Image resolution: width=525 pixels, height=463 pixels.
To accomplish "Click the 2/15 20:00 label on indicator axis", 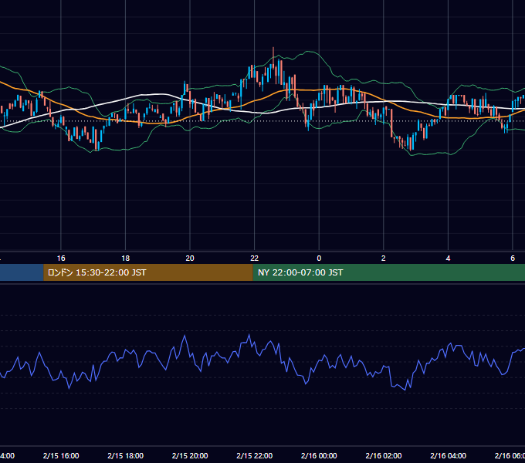I will (190, 455).
